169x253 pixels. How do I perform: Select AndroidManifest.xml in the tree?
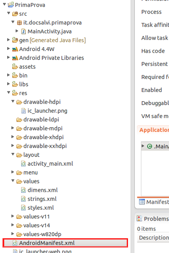pyautogui.click(x=65, y=243)
